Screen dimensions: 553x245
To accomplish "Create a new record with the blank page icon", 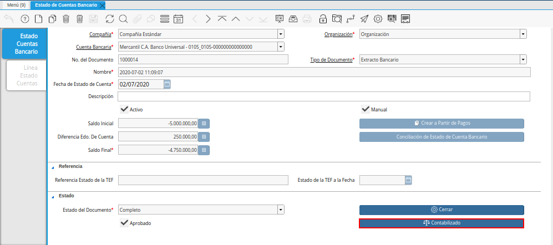I will tap(38, 19).
